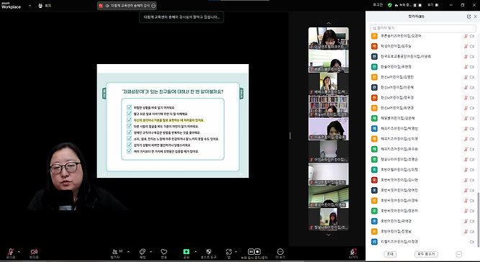This screenshot has width=480, height=262.
Task: Expand the arrow beside 참가자 button
Action: click(x=128, y=252)
